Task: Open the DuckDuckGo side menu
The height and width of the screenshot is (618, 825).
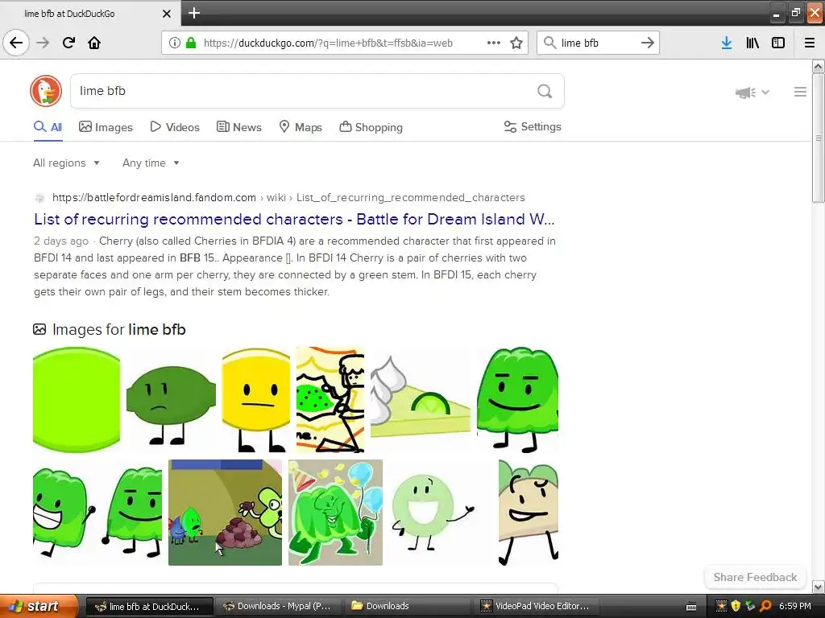Action: [800, 92]
